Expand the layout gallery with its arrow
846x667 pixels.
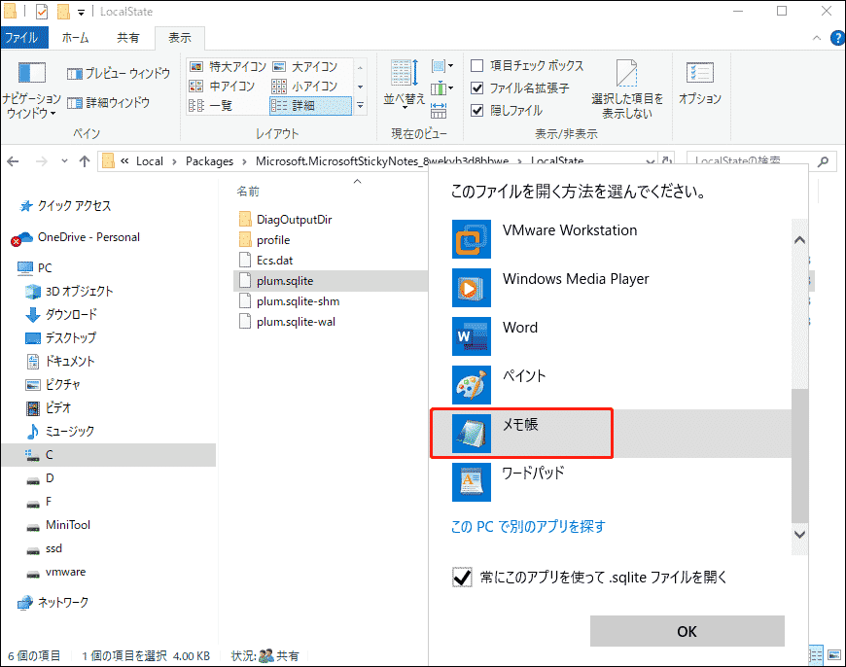click(358, 105)
